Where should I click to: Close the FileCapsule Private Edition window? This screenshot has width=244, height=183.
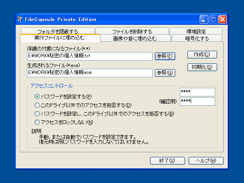pos(222,20)
